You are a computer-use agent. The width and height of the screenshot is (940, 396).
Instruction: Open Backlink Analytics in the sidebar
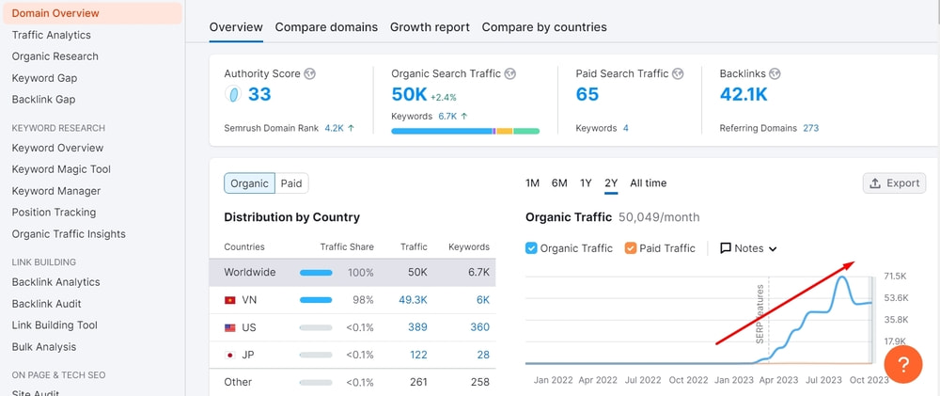55,282
